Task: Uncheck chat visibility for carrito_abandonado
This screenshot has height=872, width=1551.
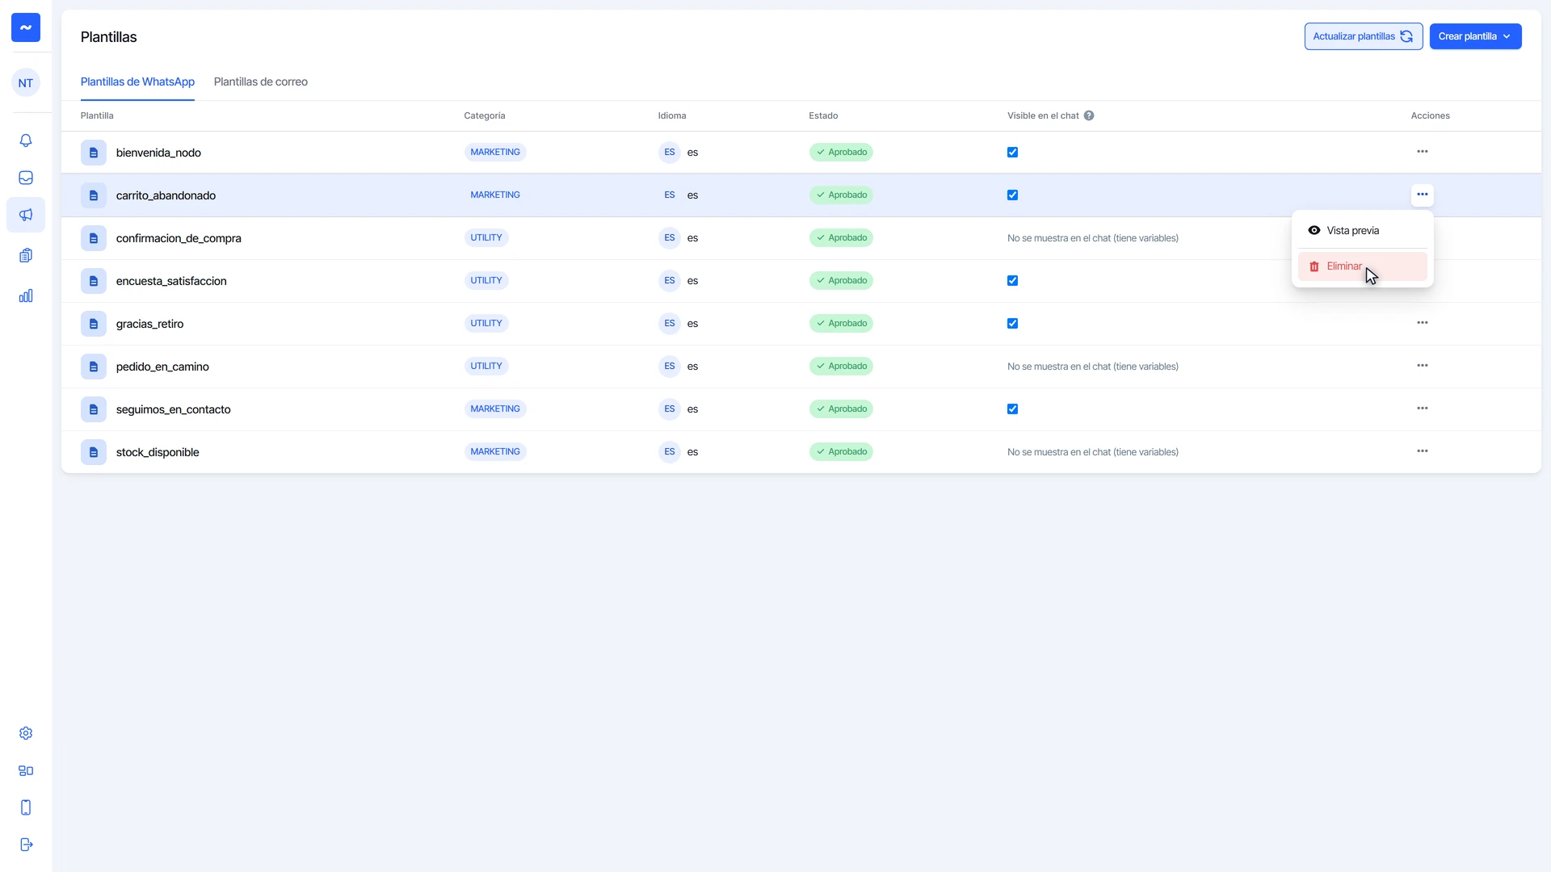Action: pyautogui.click(x=1012, y=195)
